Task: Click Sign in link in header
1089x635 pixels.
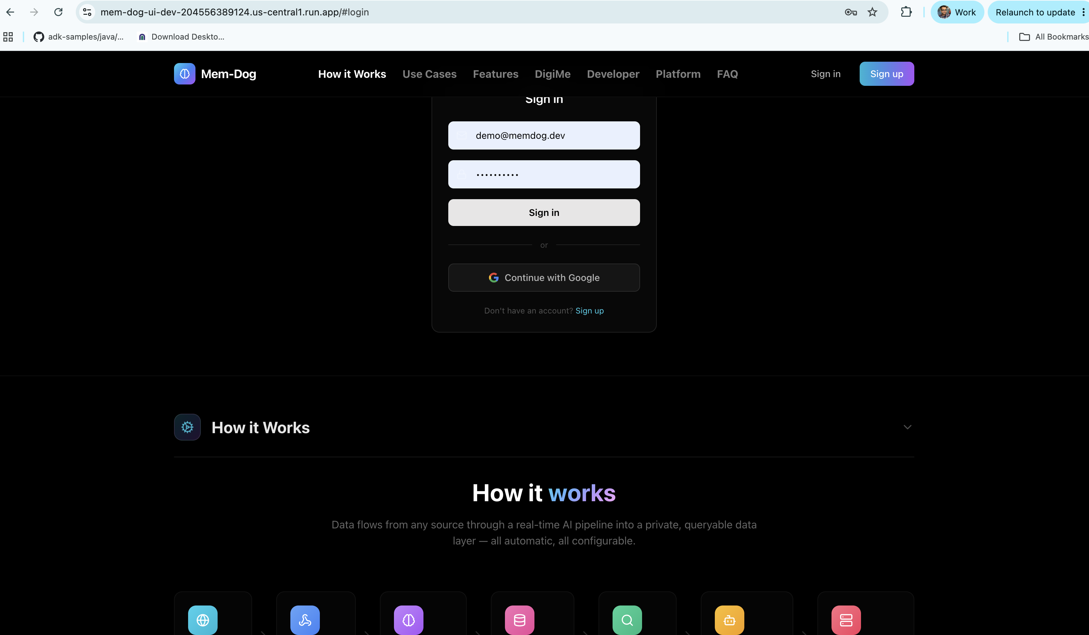Action: click(x=825, y=74)
